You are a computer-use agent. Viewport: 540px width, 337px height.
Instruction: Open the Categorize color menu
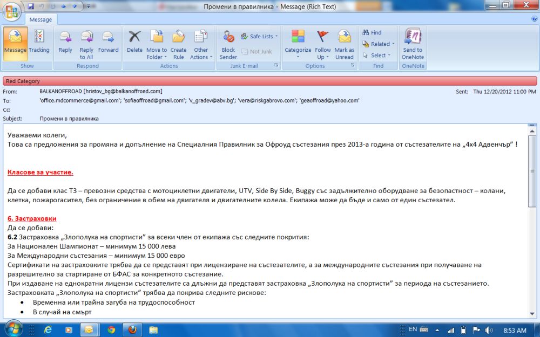click(298, 44)
